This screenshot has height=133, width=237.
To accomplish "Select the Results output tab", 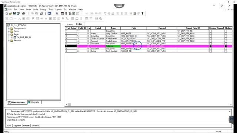I will (26, 126).
